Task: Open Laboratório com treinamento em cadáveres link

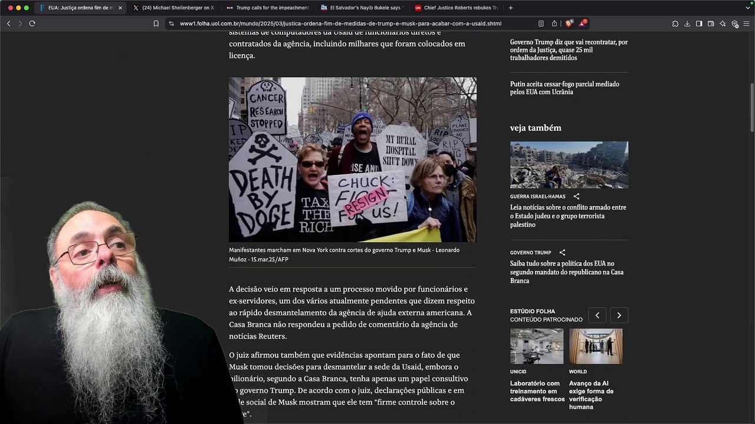Action: point(537,391)
